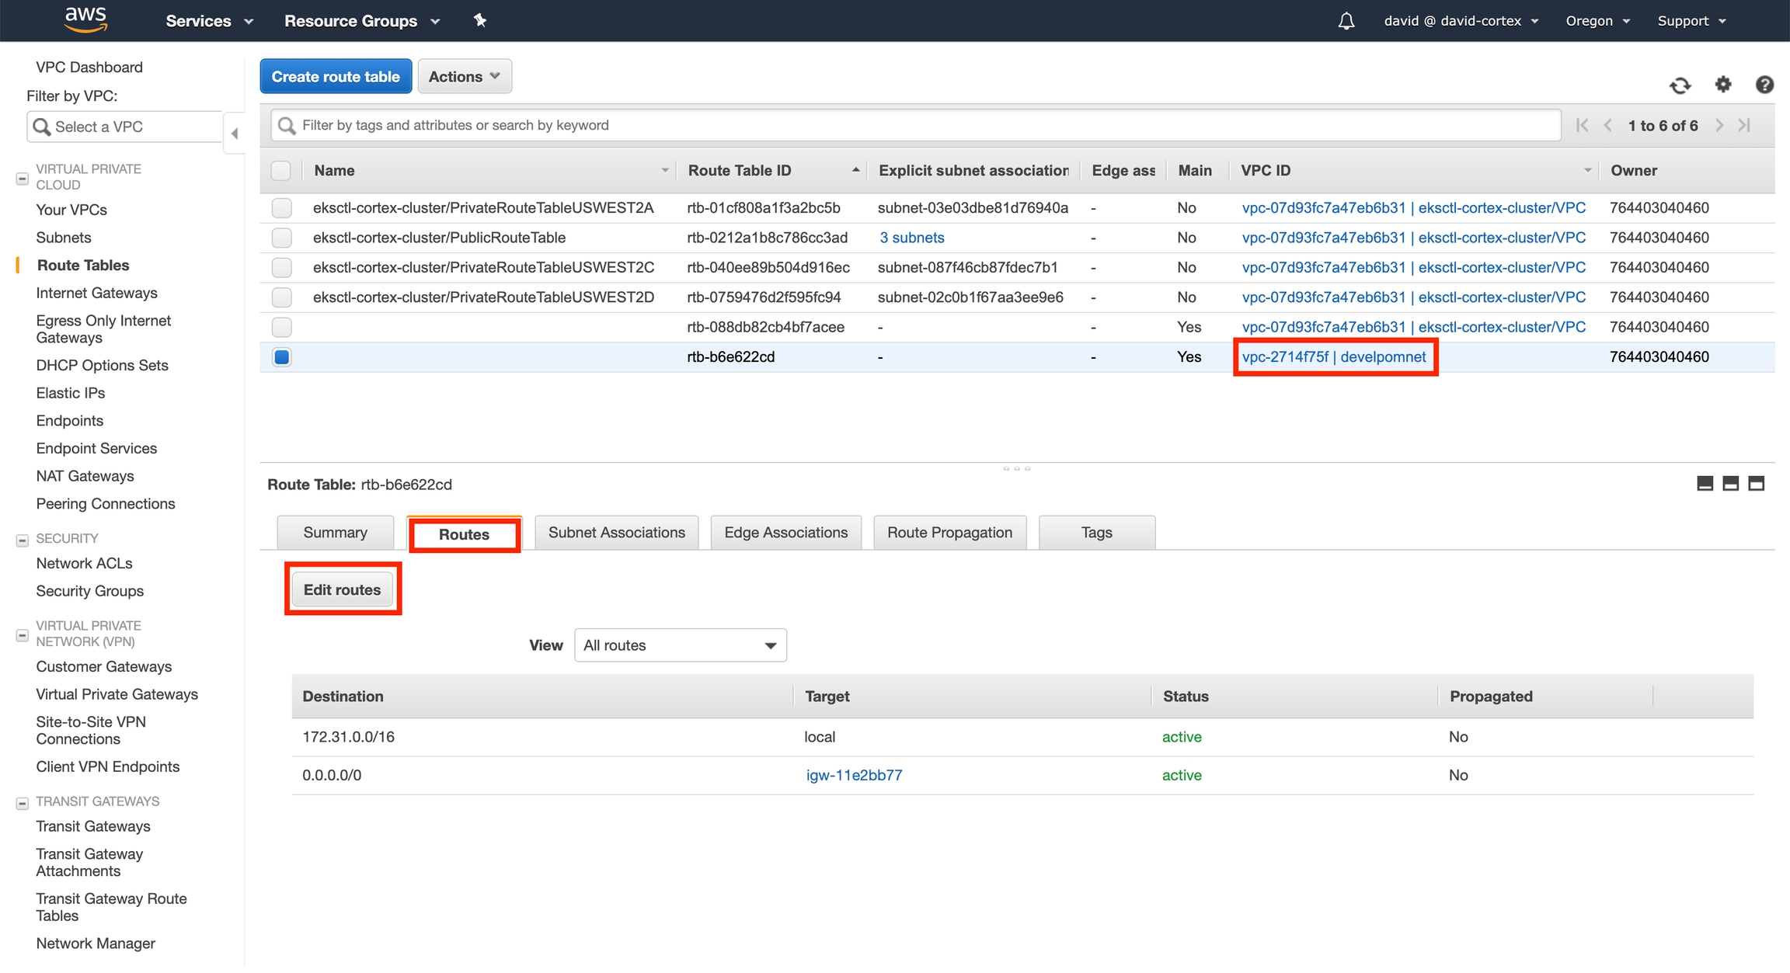The height and width of the screenshot is (973, 1790).
Task: Click the refresh route tables icon
Action: 1680,85
